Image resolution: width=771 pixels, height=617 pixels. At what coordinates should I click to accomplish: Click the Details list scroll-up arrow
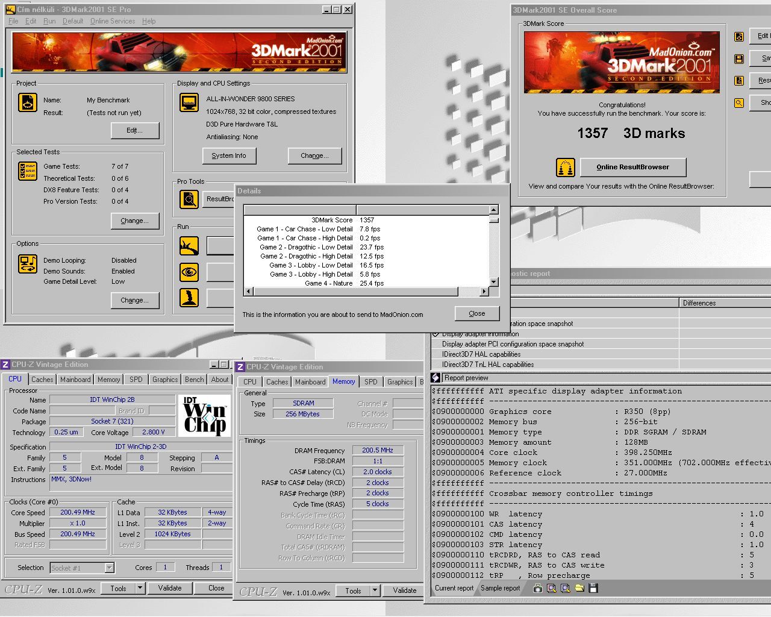(494, 210)
